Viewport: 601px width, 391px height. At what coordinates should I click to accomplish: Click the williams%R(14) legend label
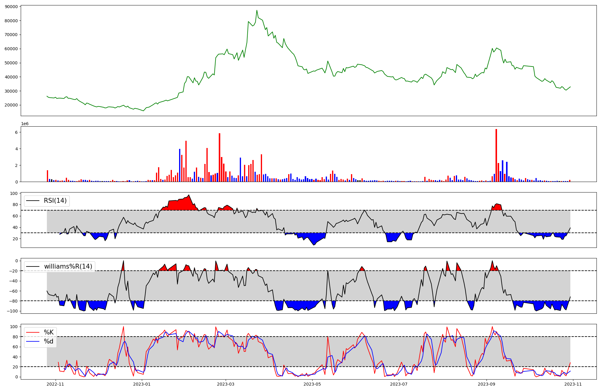point(68,266)
